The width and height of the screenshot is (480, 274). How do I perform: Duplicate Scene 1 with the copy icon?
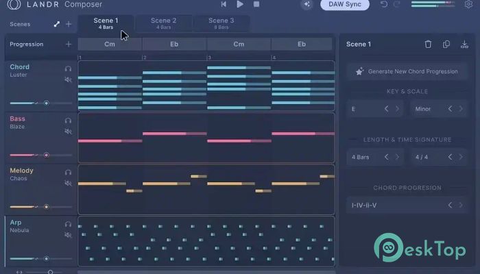click(x=446, y=45)
